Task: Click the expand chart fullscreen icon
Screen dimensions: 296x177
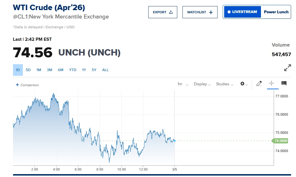Action: pyautogui.click(x=287, y=68)
